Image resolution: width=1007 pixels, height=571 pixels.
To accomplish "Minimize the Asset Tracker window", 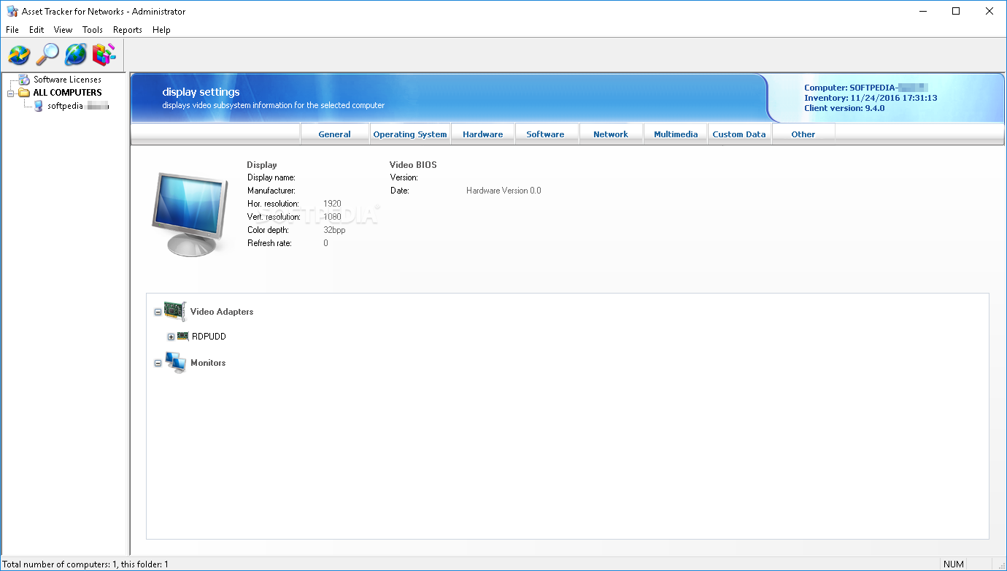I will coord(922,11).
